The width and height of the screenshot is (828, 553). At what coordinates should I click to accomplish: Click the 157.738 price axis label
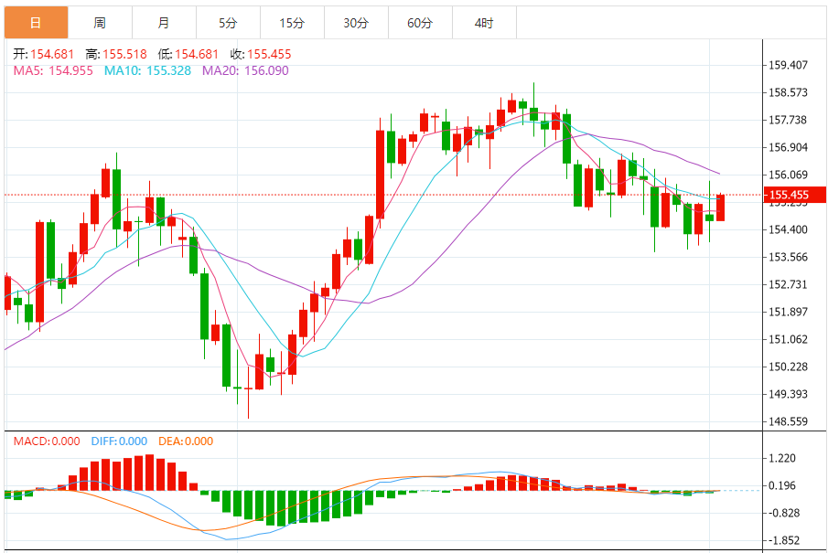788,121
